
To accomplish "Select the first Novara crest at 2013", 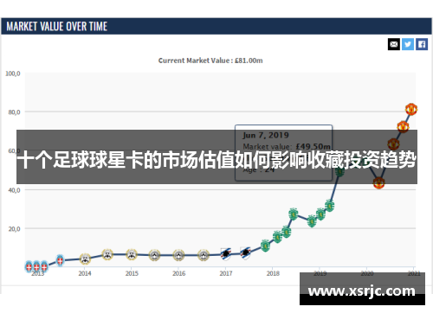I will (x=29, y=266).
